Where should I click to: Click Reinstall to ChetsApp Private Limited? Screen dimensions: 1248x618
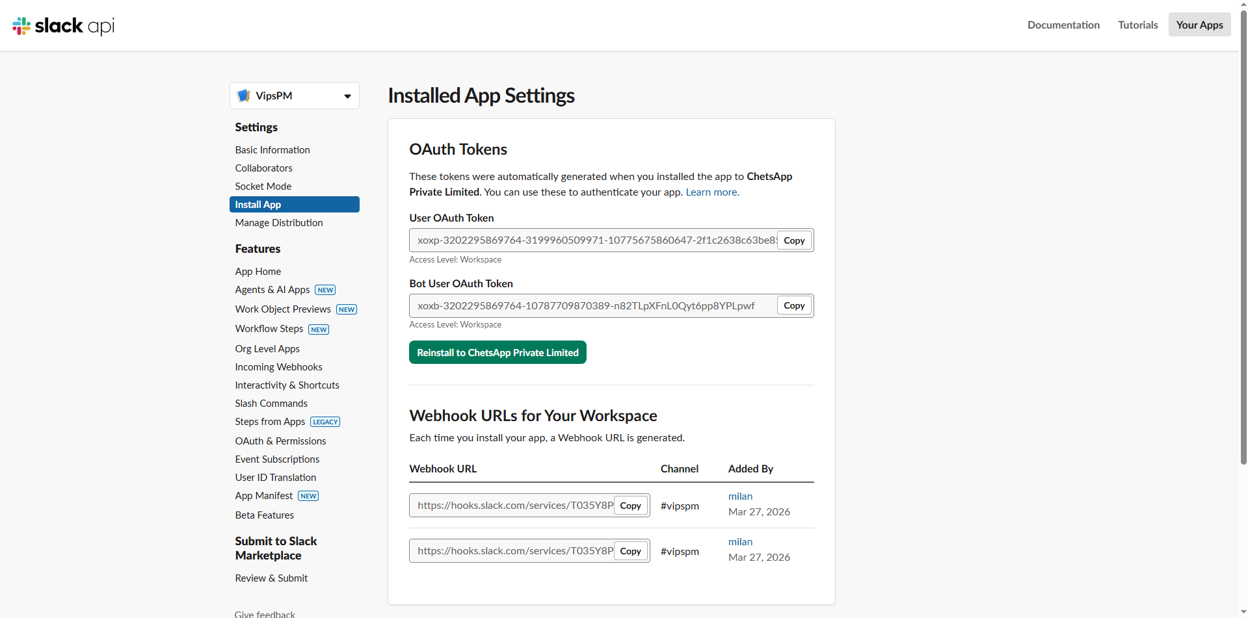[x=498, y=352]
